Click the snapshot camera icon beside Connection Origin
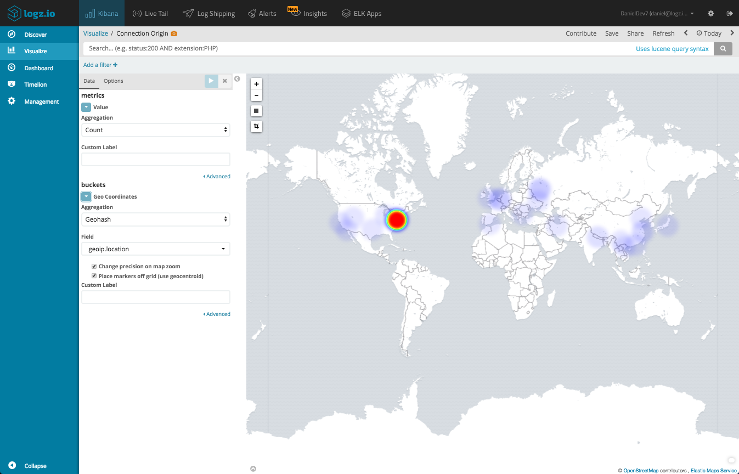Image resolution: width=739 pixels, height=474 pixels. [174, 33]
